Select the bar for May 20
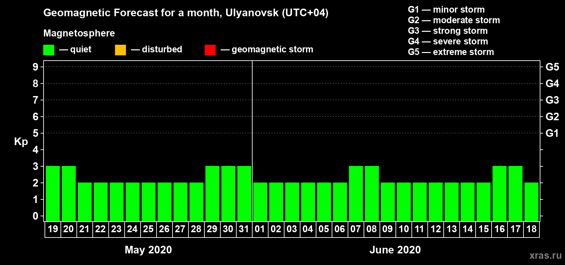565x265 pixels. pyautogui.click(x=69, y=193)
